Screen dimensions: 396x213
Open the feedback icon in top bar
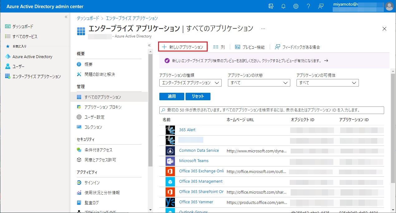(x=321, y=6)
